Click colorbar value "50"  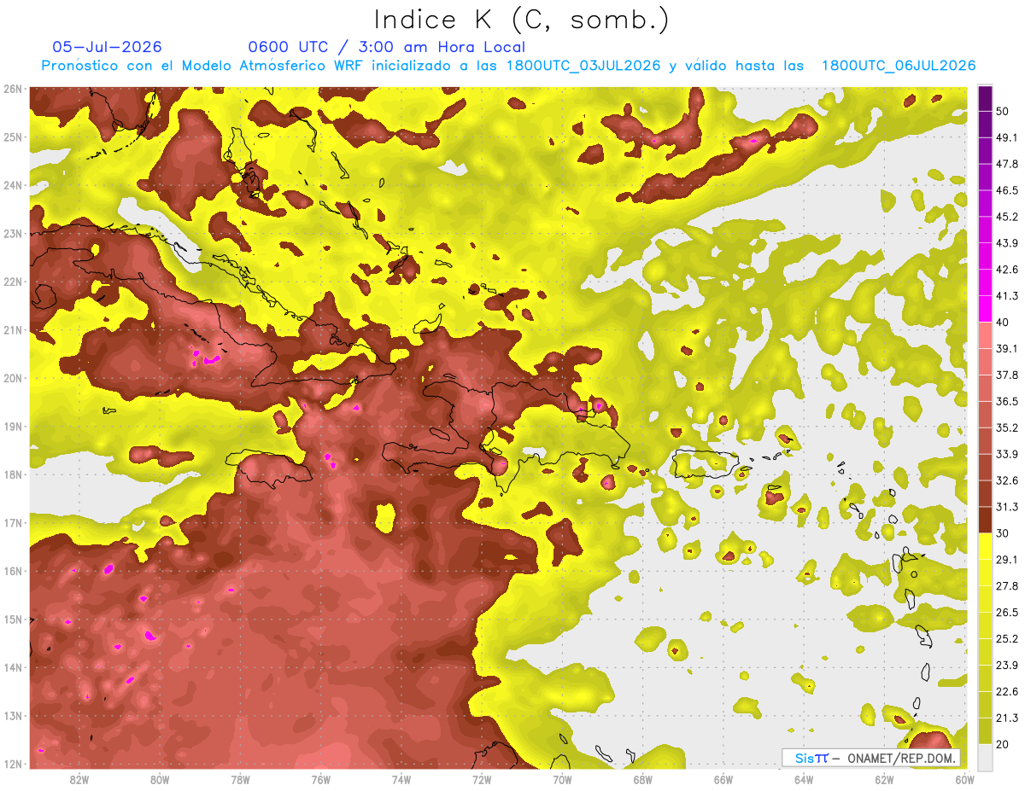click(1004, 111)
